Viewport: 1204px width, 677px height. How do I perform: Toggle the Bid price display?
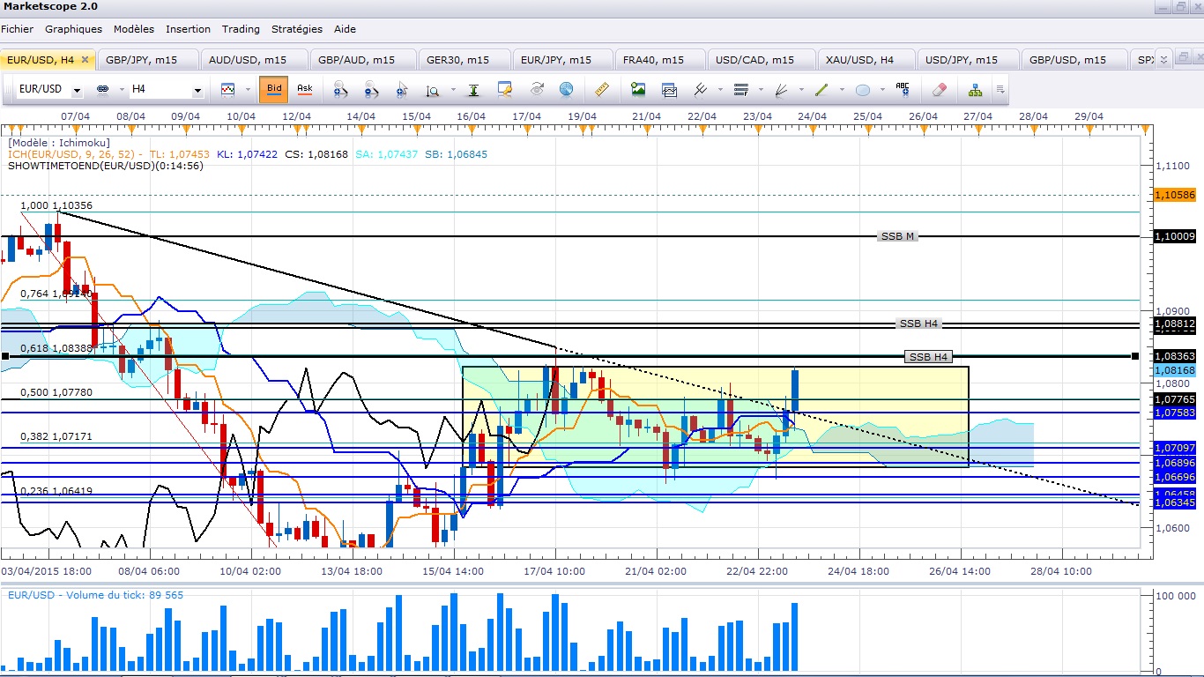pyautogui.click(x=274, y=89)
